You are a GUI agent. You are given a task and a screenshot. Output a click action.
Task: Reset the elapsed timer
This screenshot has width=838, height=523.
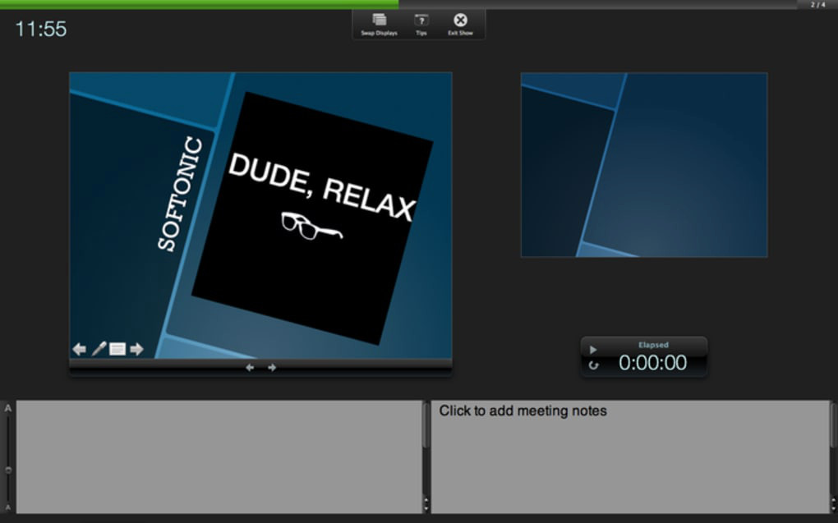click(593, 365)
